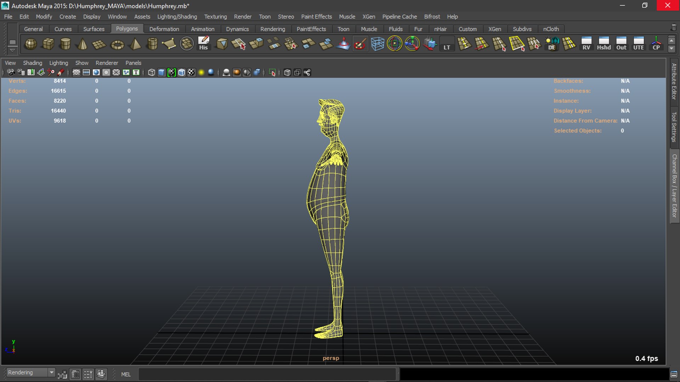Create a polygon cylinder primitive

click(65, 44)
